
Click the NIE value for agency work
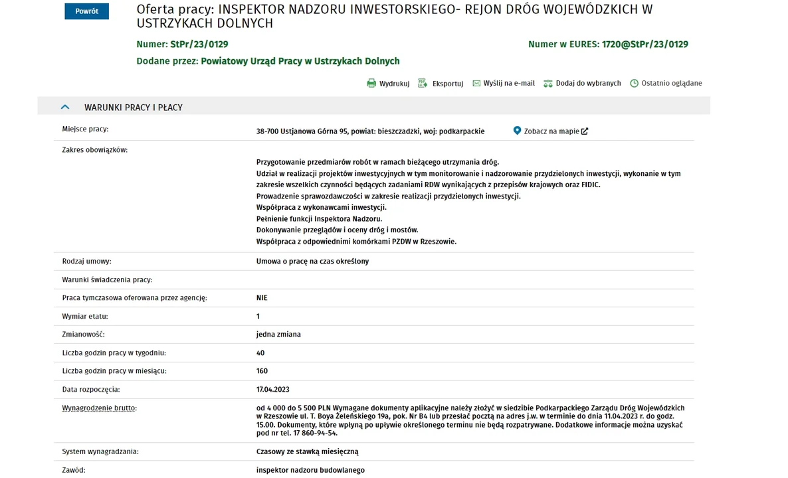[262, 297]
